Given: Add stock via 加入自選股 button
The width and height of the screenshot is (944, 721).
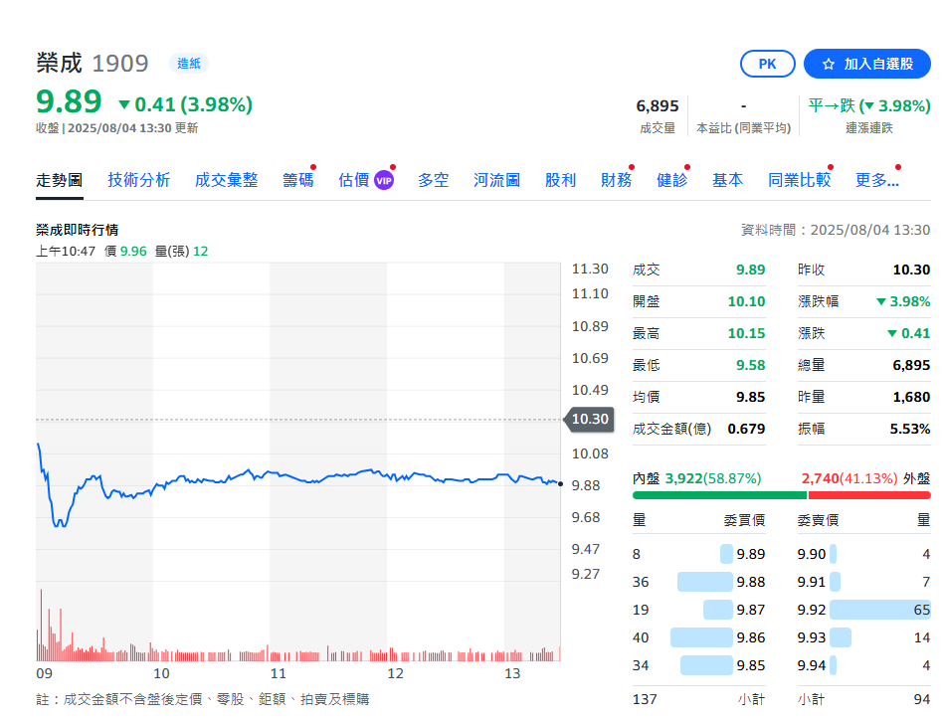Looking at the screenshot, I should pyautogui.click(x=867, y=64).
